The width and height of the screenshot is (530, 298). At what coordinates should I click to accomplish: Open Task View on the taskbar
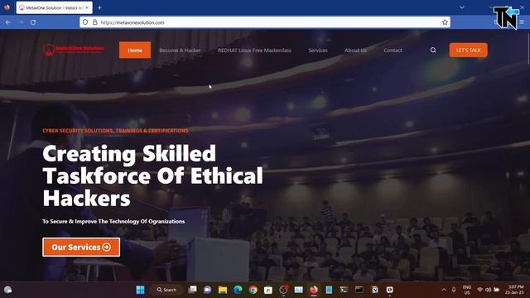(192, 290)
